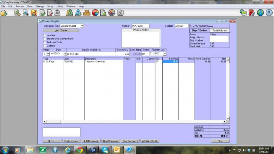The height and width of the screenshot is (154, 274).
Task: Click the open folder icon in toolbar
Action: point(4,13)
